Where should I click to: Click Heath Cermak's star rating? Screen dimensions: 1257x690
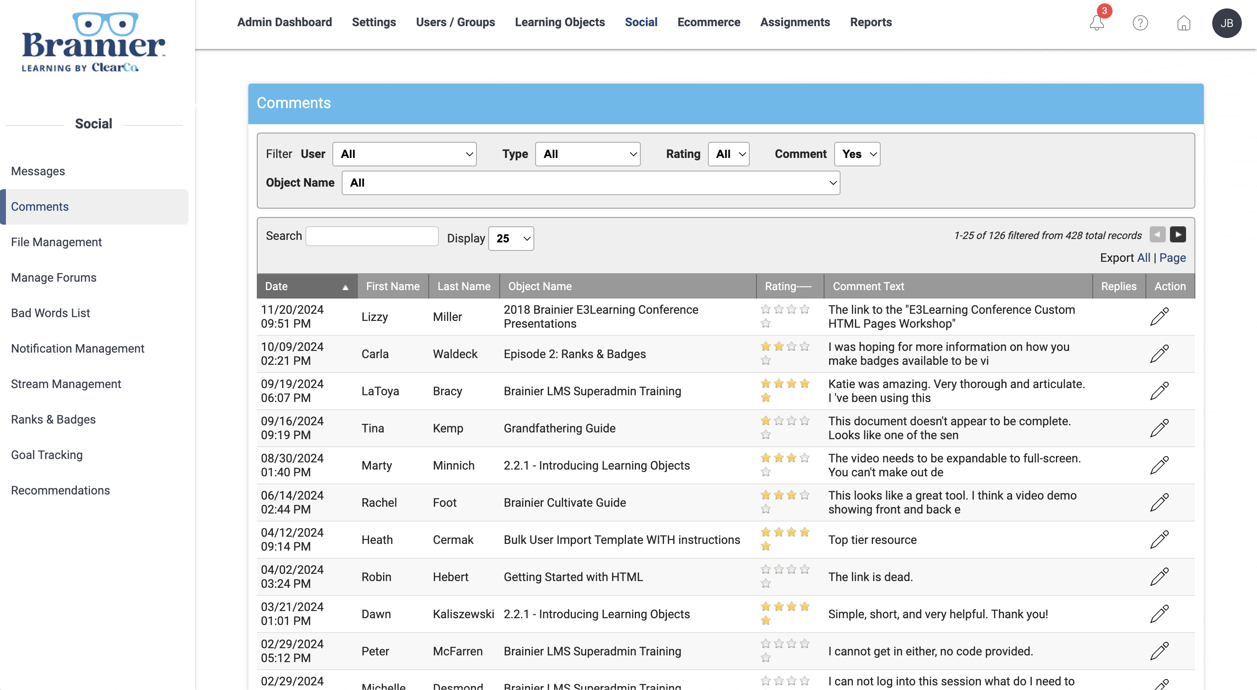[x=785, y=539]
